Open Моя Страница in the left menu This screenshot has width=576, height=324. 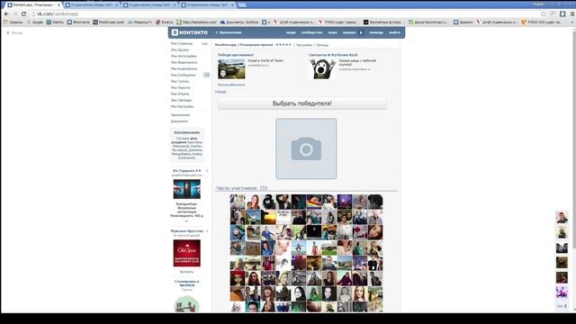(x=182, y=44)
